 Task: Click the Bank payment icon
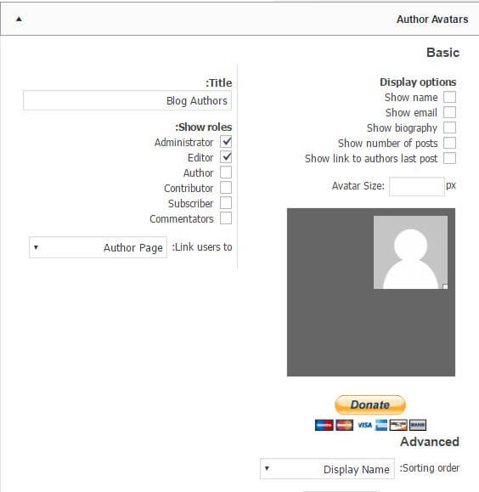(418, 425)
